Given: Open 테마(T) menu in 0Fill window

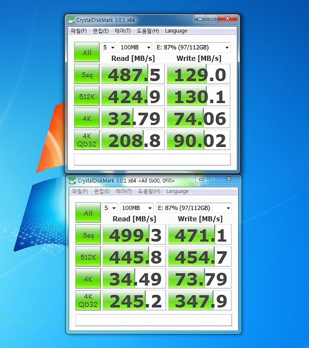Looking at the screenshot, I should click(124, 191).
